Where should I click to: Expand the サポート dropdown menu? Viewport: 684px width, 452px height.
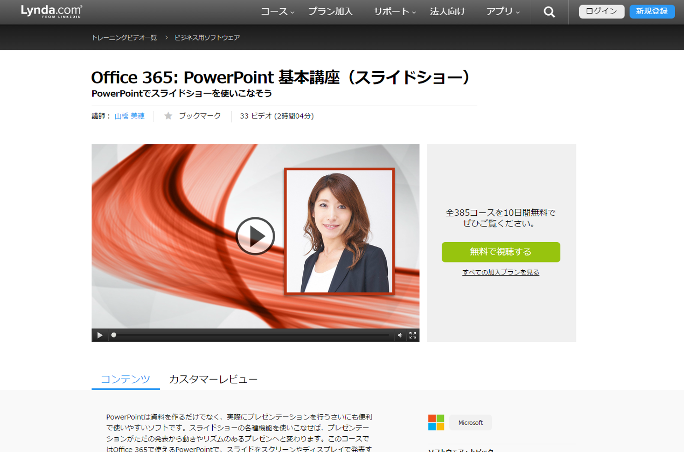(x=394, y=12)
